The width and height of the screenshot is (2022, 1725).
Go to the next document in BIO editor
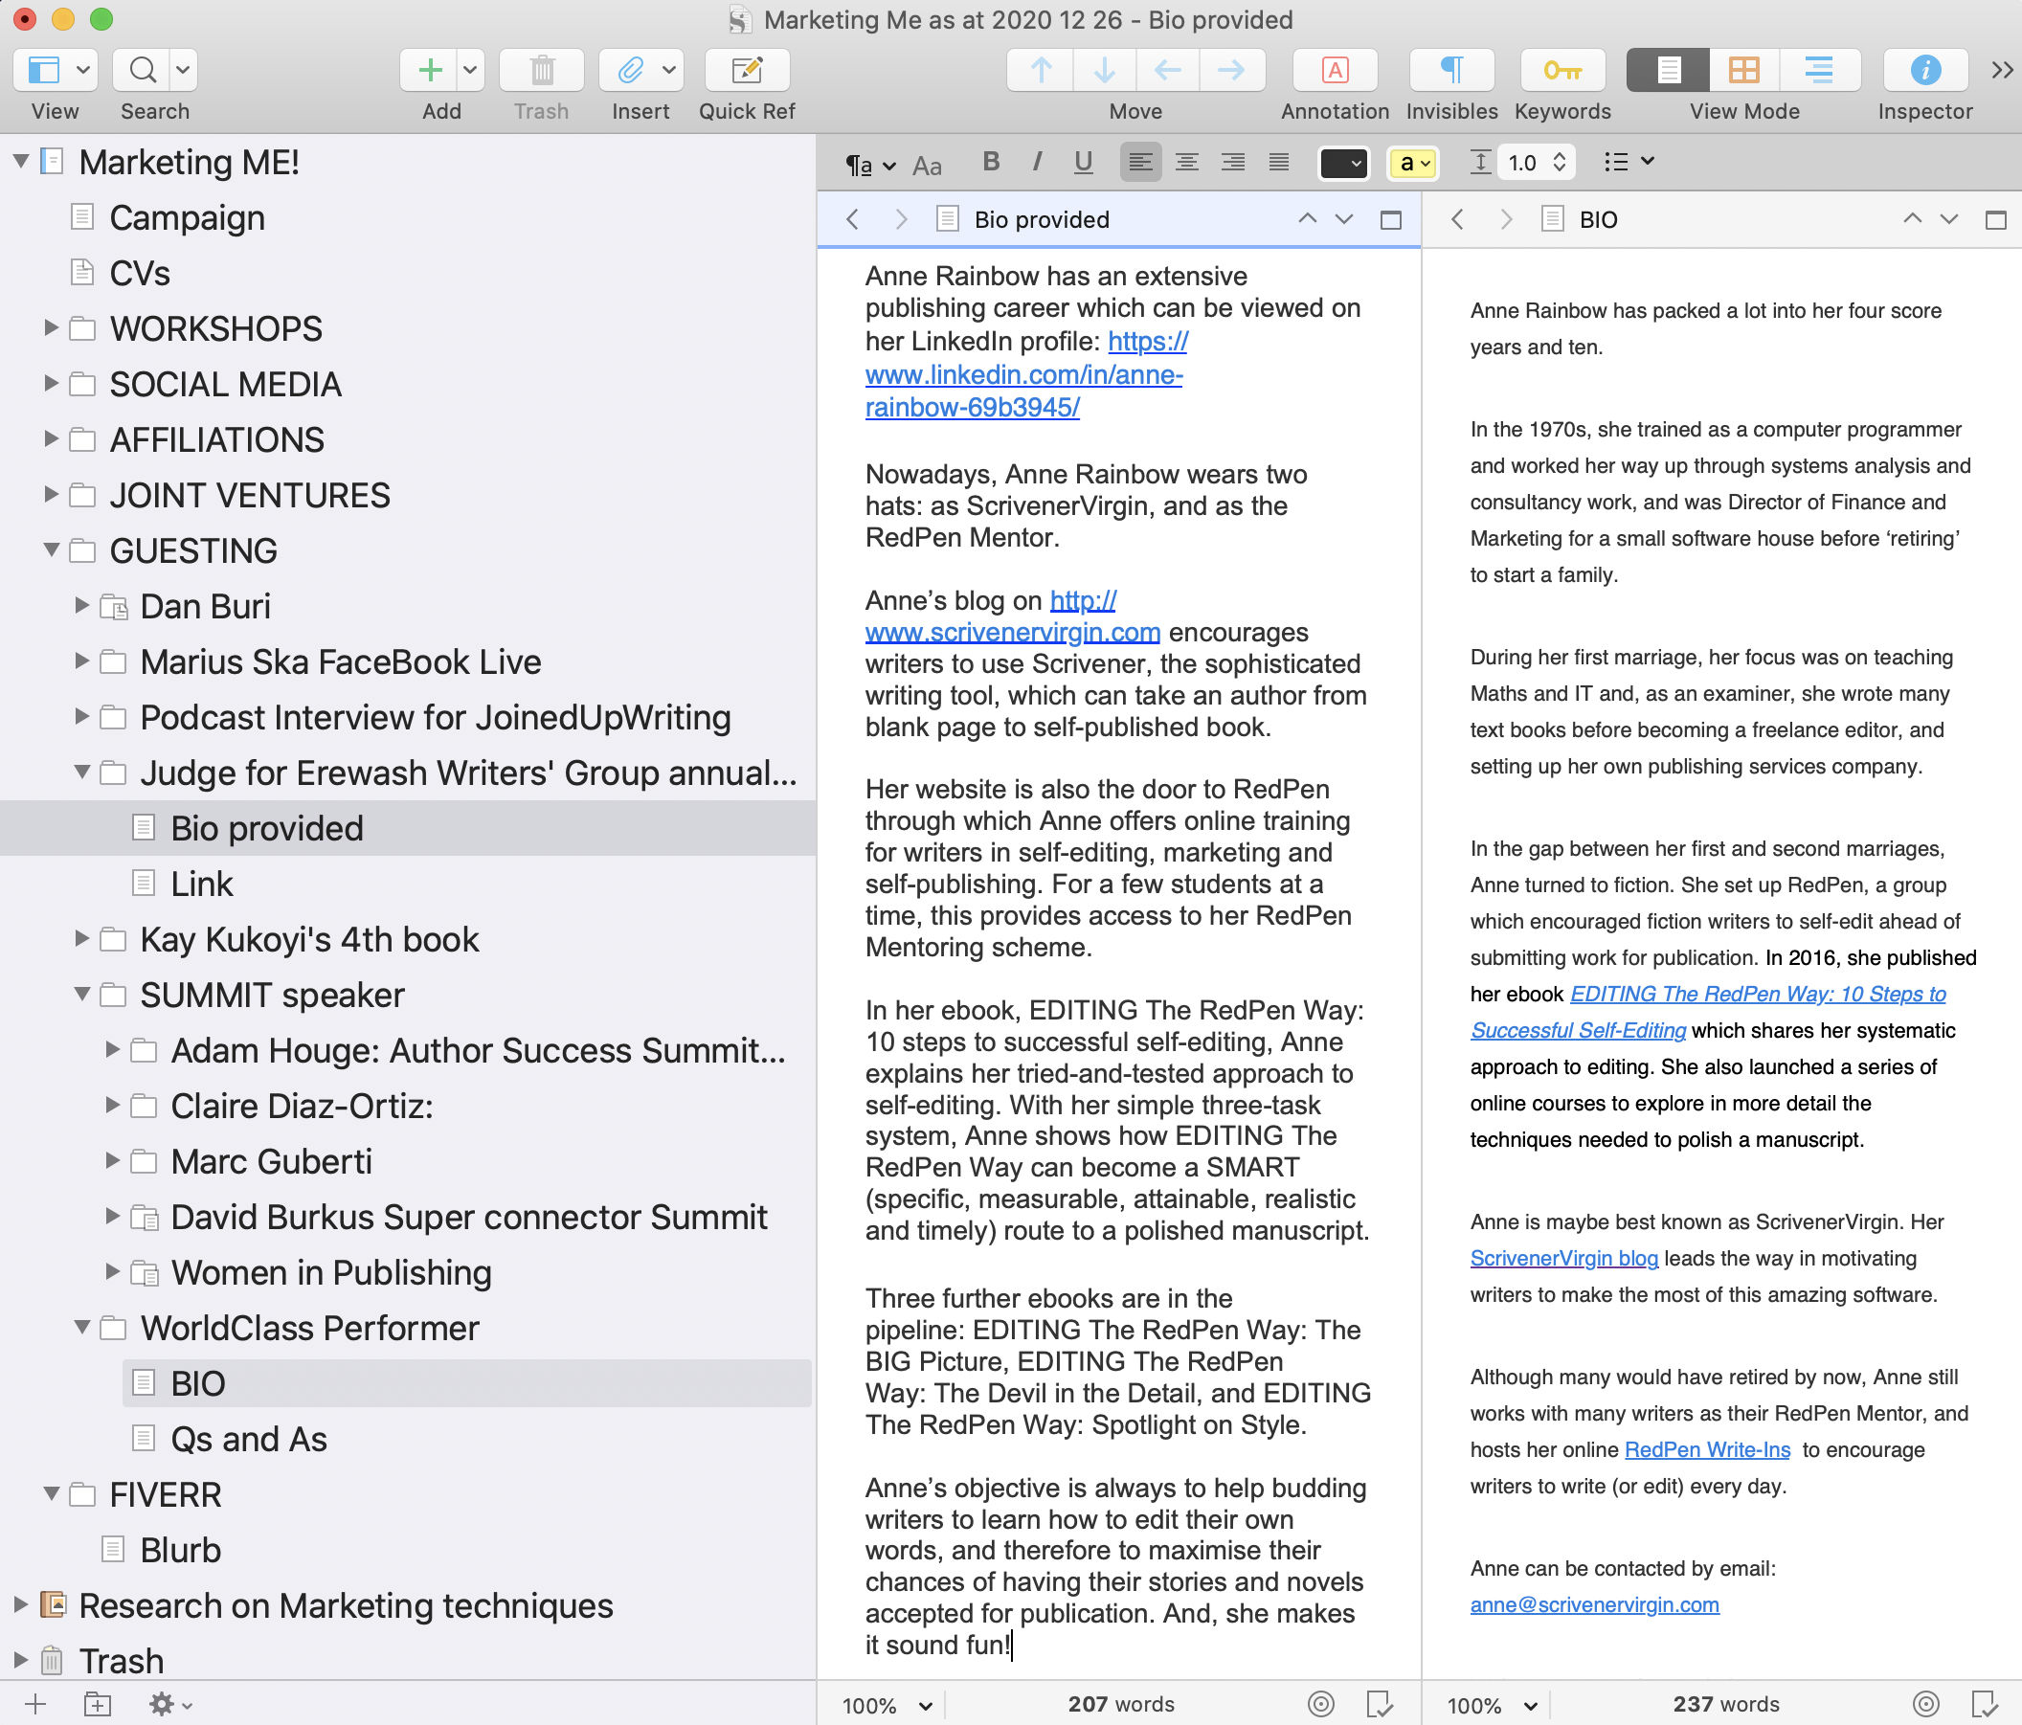1949,219
